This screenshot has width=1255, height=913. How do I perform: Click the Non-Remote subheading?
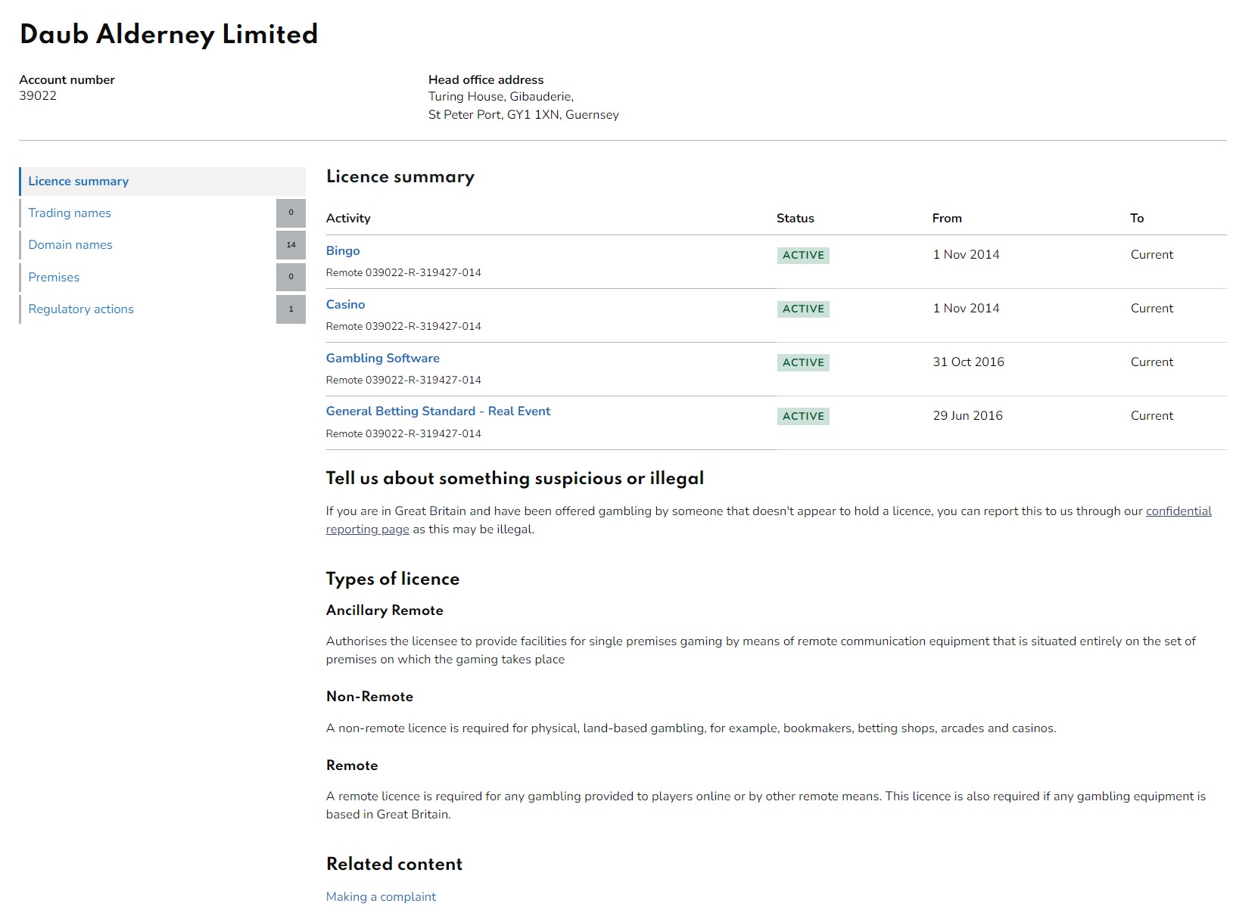pos(369,697)
